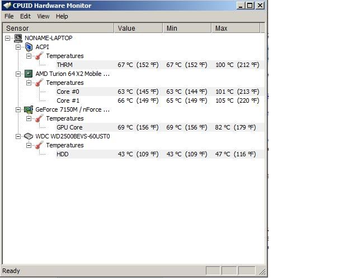The height and width of the screenshot is (278, 358).
Task: Click thermometer icon under GeForce 7150M
Action: (x=39, y=118)
